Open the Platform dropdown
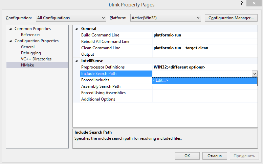The image size is (263, 164). 166,18
